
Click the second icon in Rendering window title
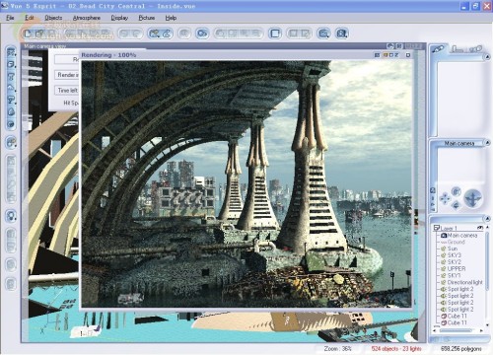click(x=386, y=55)
